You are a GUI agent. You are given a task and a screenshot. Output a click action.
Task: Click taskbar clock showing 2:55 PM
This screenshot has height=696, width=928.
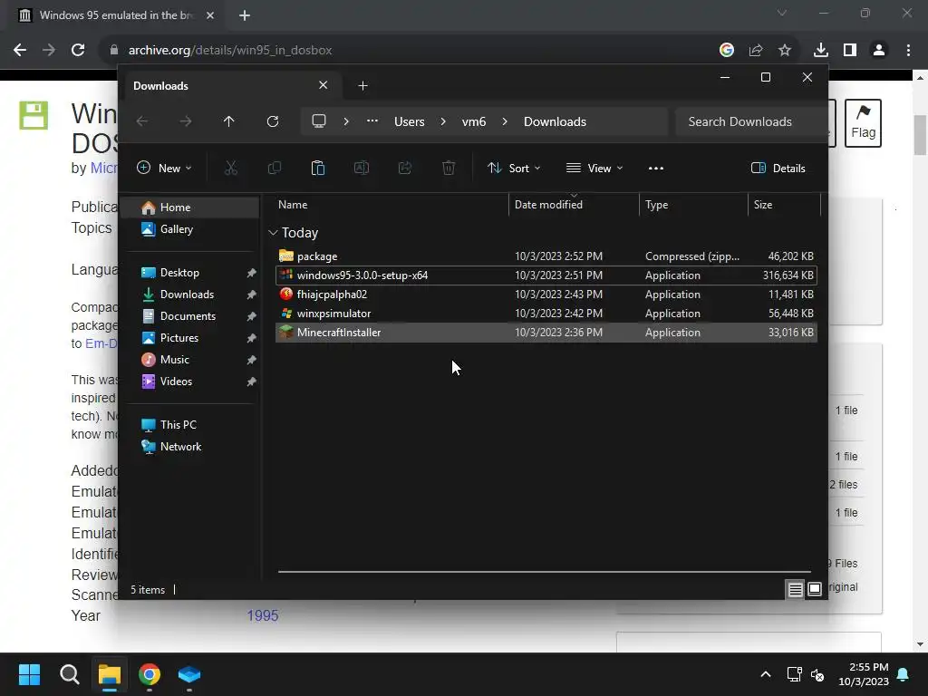pos(864,674)
